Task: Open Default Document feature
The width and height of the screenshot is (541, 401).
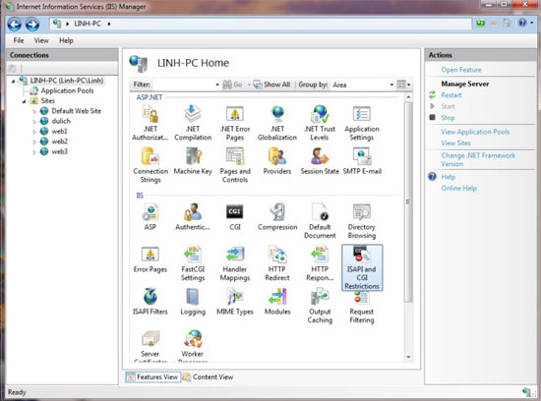Action: [x=320, y=221]
